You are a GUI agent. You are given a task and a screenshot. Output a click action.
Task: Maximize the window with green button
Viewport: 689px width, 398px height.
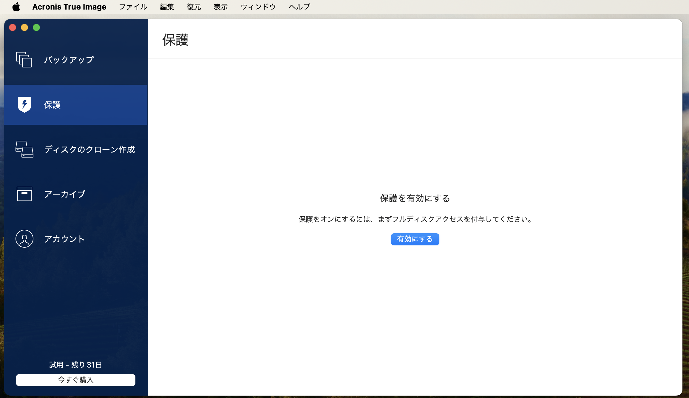point(36,27)
